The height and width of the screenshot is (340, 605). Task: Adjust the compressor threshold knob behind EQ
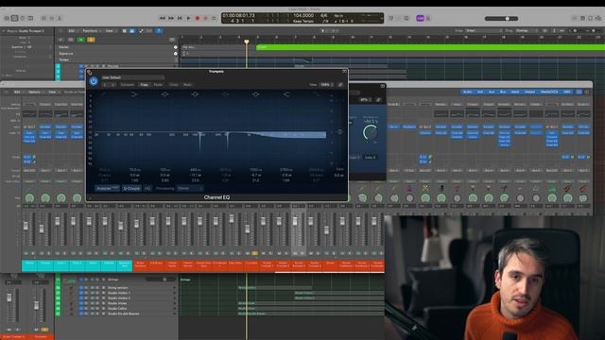[371, 132]
